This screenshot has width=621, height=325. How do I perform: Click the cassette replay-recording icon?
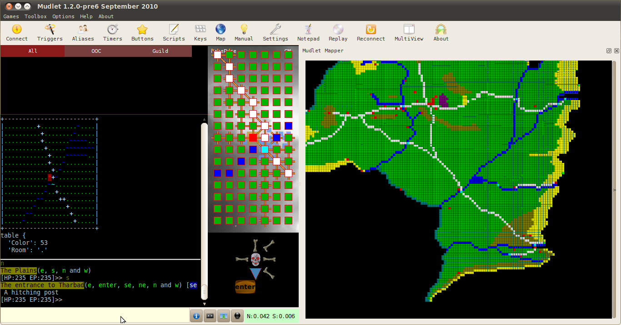pos(210,315)
